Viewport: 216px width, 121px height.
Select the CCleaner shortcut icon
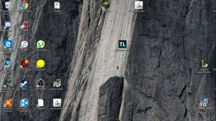[x=24, y=25]
